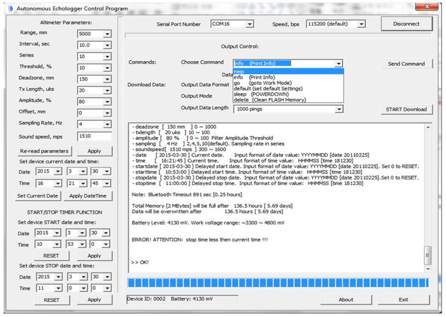Select sleep (POWERDOWN) command

coord(288,94)
